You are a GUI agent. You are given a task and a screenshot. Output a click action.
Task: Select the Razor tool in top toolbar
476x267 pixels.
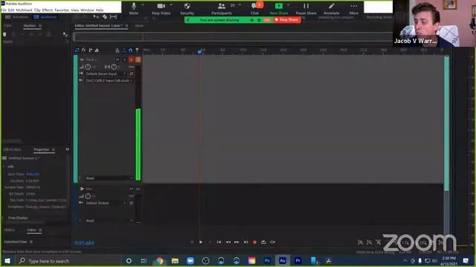point(105,16)
